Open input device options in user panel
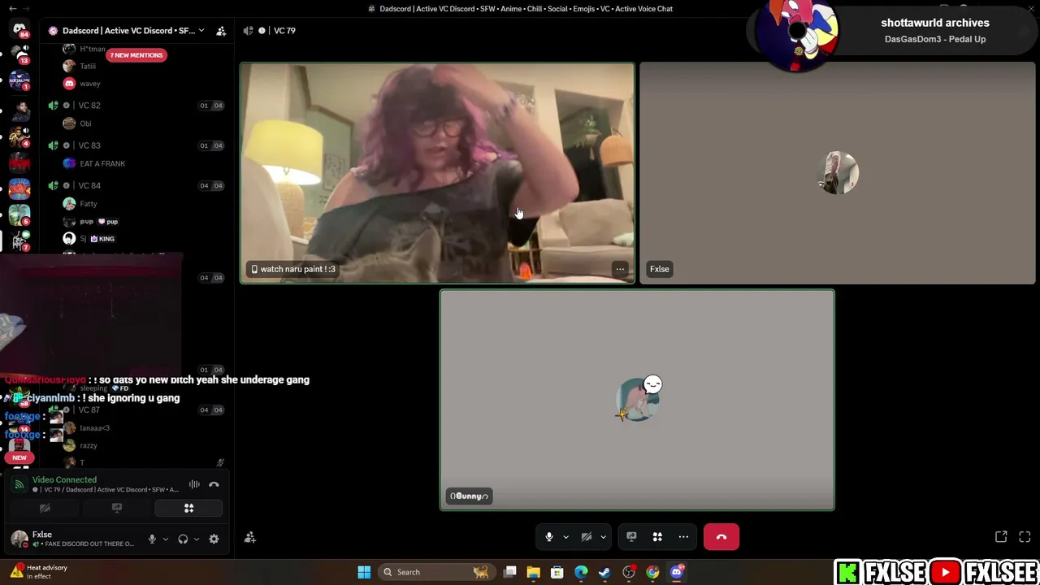Image resolution: width=1040 pixels, height=585 pixels. (165, 539)
